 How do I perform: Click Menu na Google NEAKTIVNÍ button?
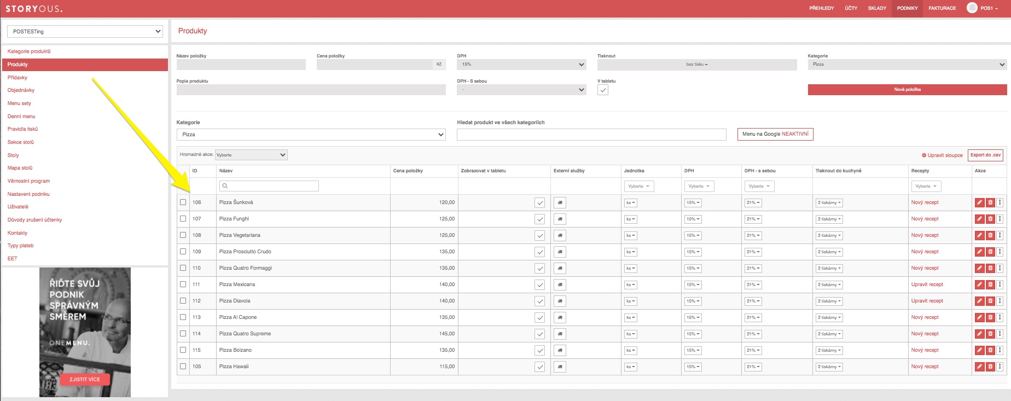[775, 134]
